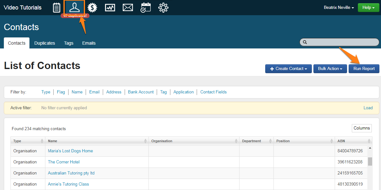The width and height of the screenshot is (381, 190).
Task: Click the contacts search field
Action: tap(341, 42)
